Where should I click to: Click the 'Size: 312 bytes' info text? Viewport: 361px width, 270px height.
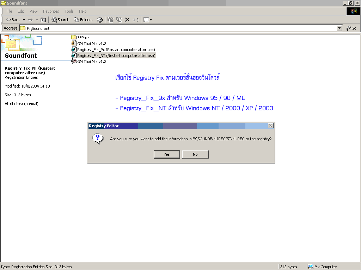[x=18, y=95]
